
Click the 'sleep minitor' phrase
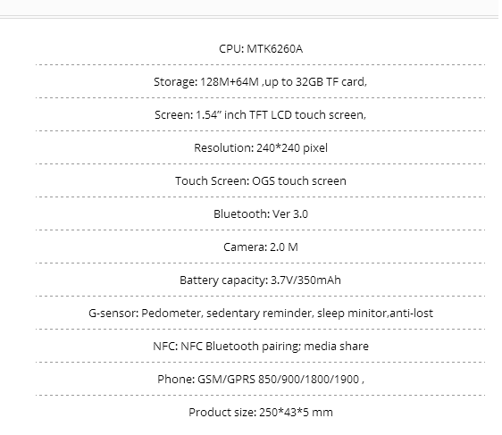[x=352, y=314]
